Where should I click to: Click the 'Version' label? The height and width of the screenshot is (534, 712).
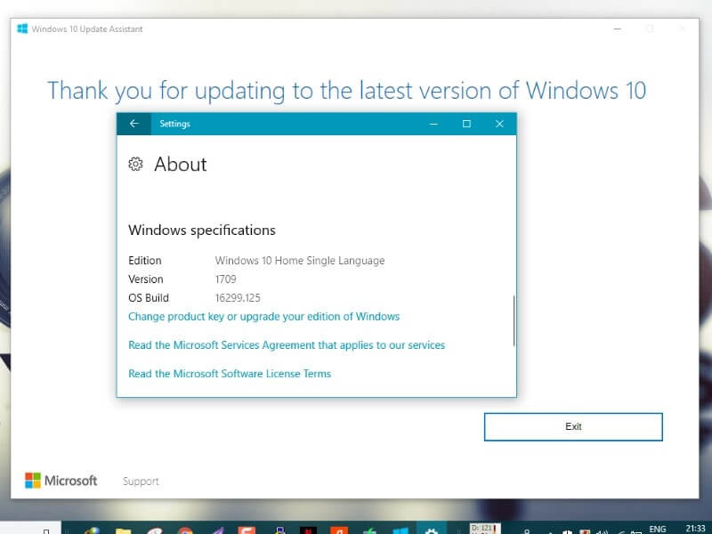coord(145,279)
